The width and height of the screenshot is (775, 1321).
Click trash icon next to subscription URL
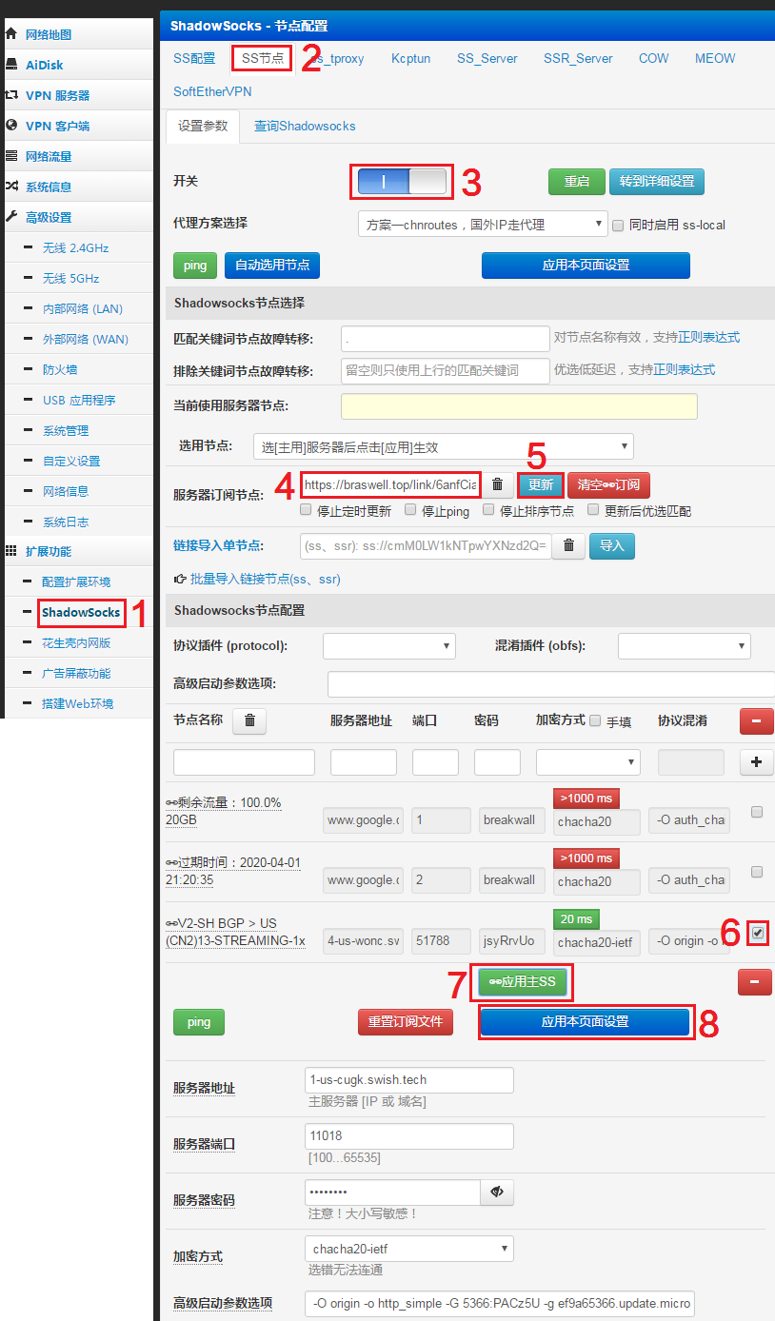pyautogui.click(x=497, y=484)
